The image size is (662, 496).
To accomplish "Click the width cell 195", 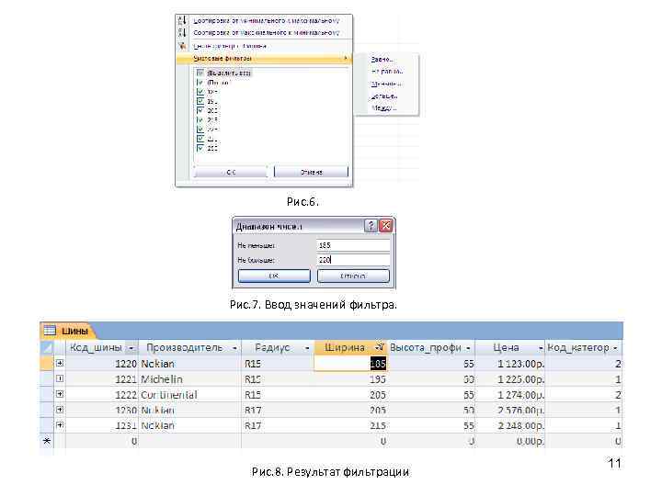I will click(x=350, y=379).
